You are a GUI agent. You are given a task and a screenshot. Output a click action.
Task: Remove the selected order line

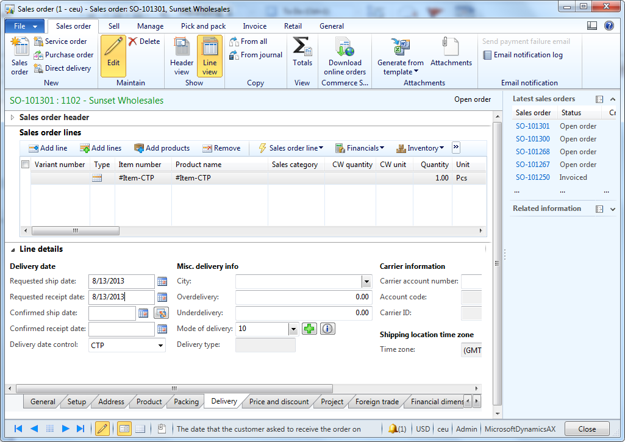[221, 148]
